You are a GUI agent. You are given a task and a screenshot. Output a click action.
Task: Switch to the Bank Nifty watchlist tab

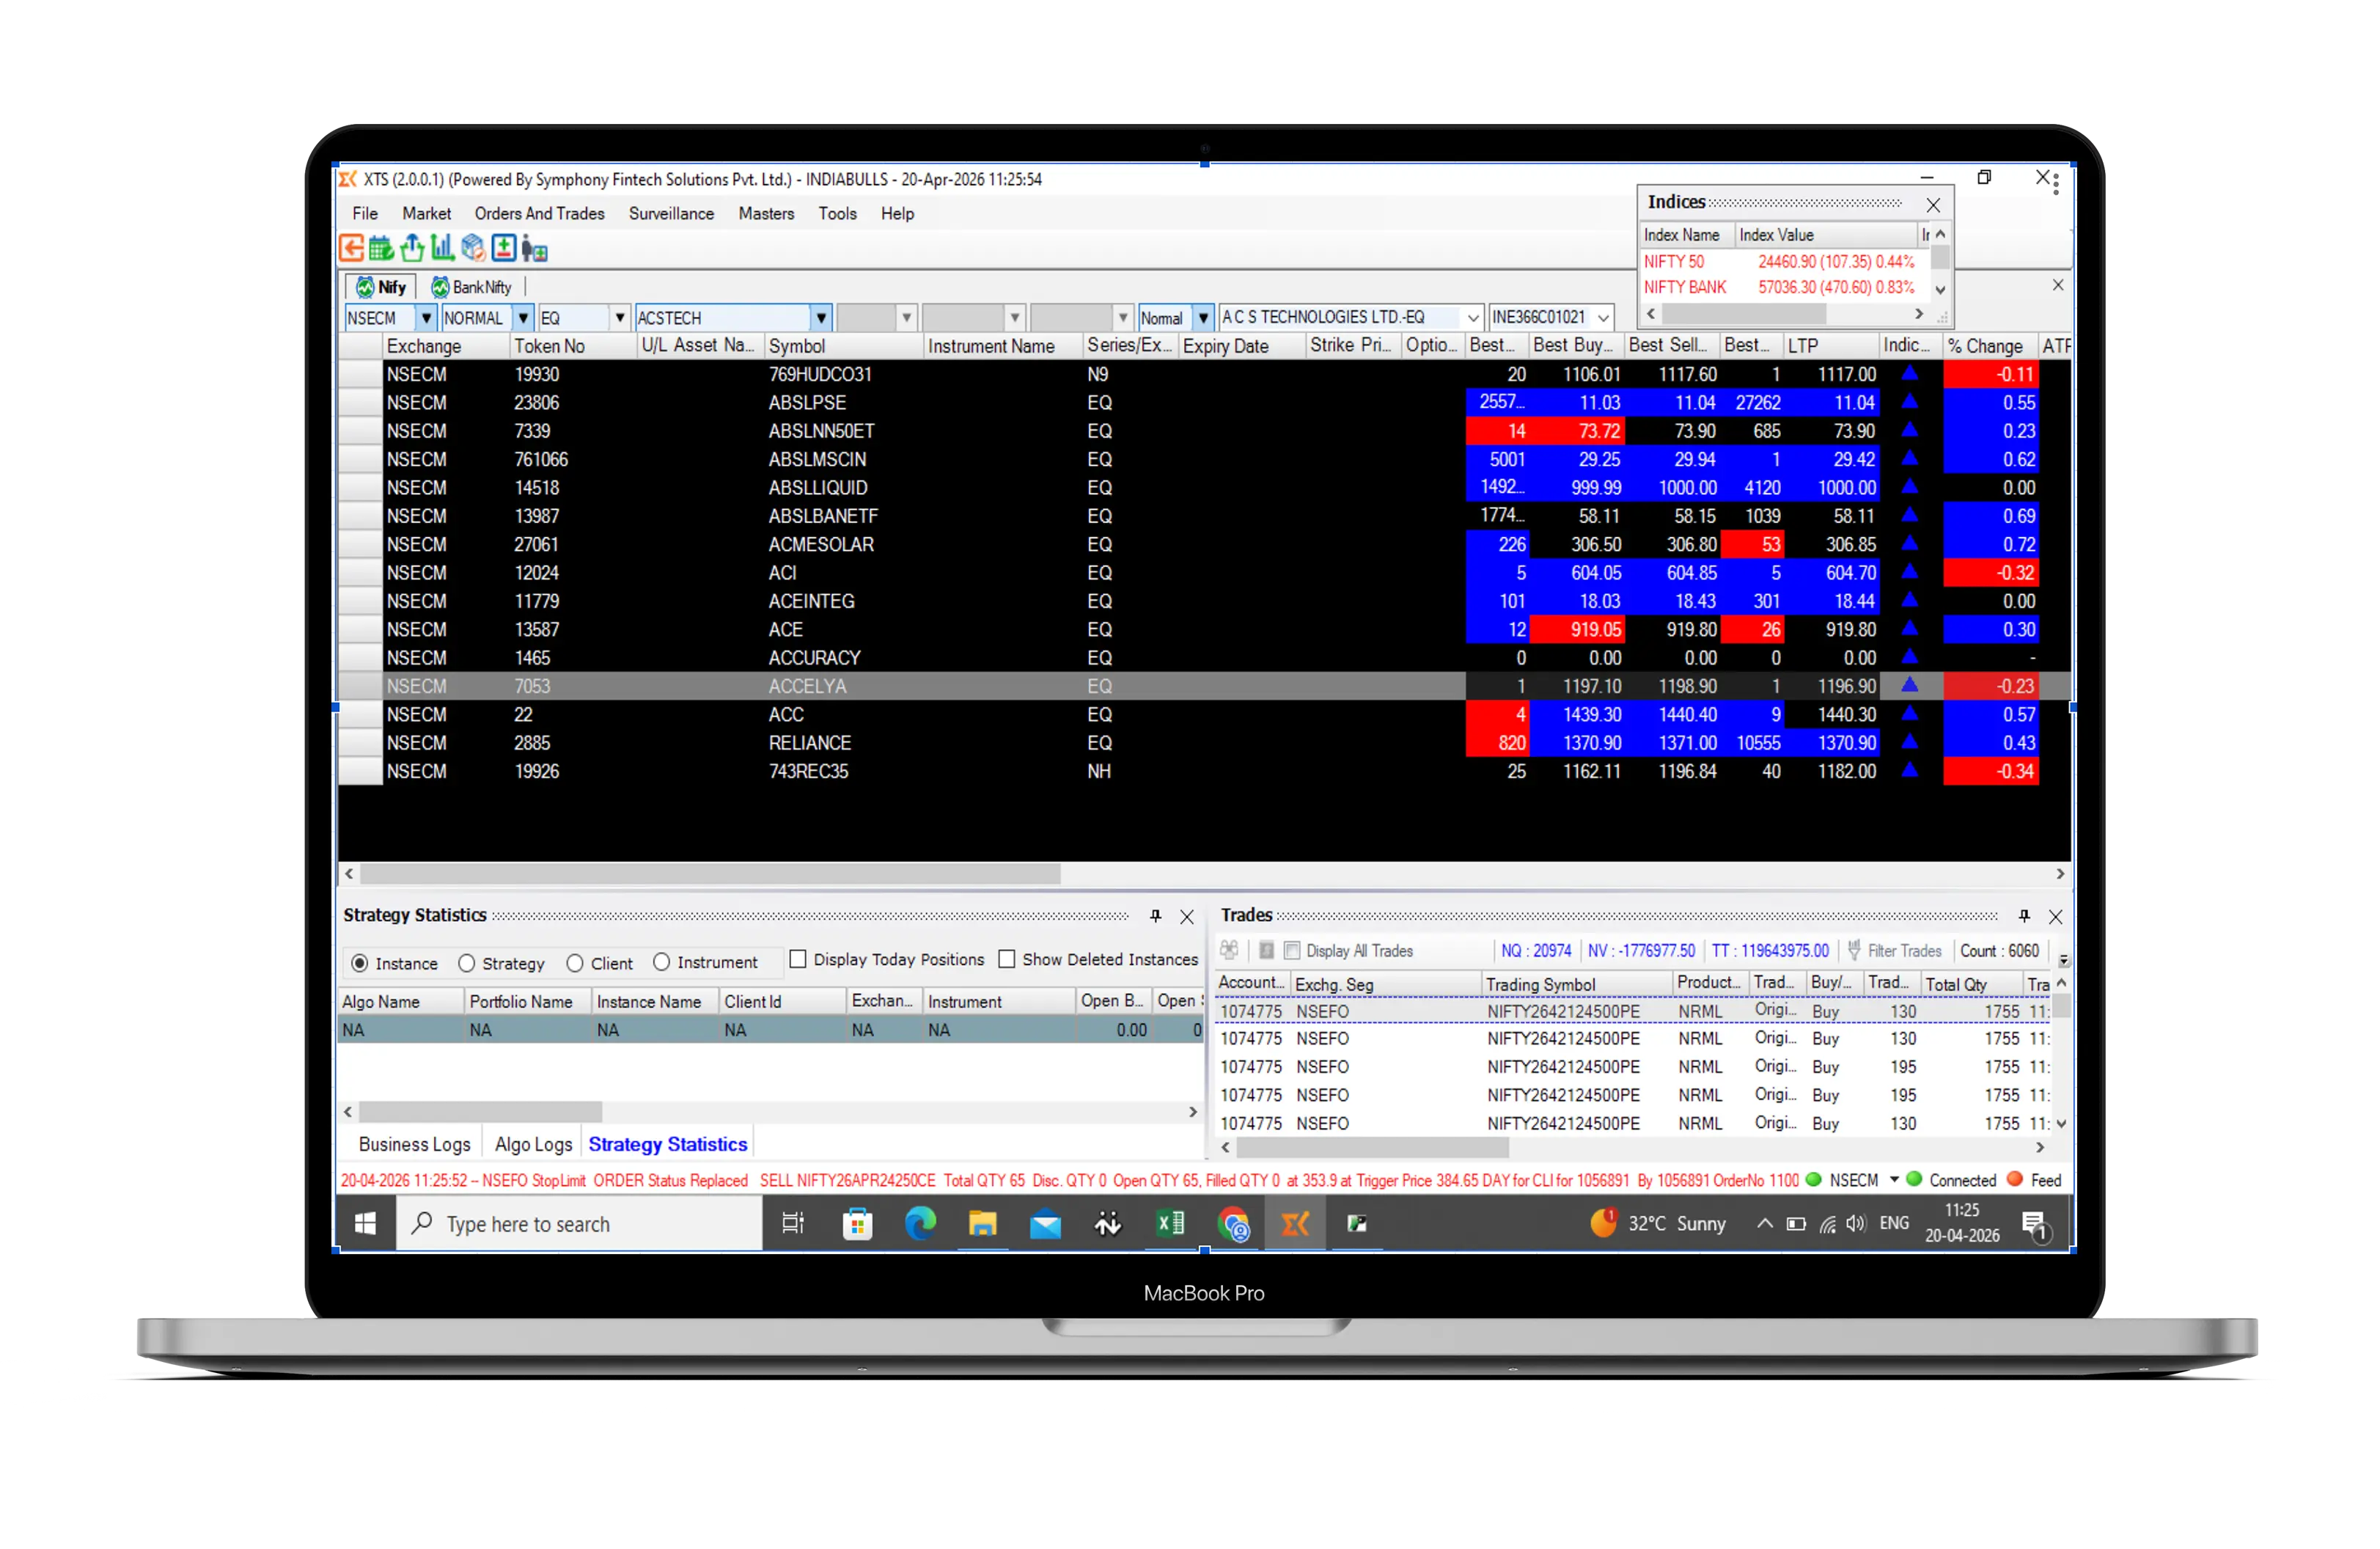click(x=472, y=287)
